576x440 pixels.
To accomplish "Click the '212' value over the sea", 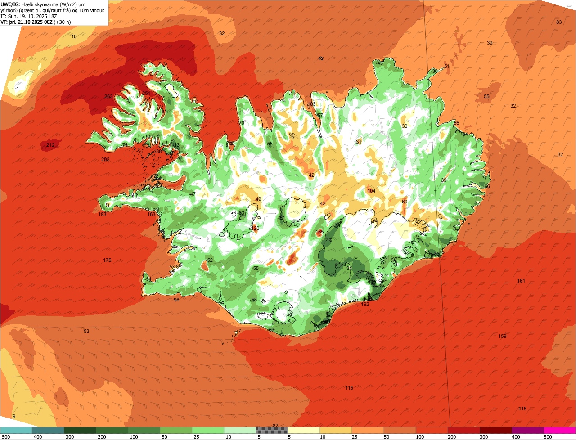I will tap(50, 145).
